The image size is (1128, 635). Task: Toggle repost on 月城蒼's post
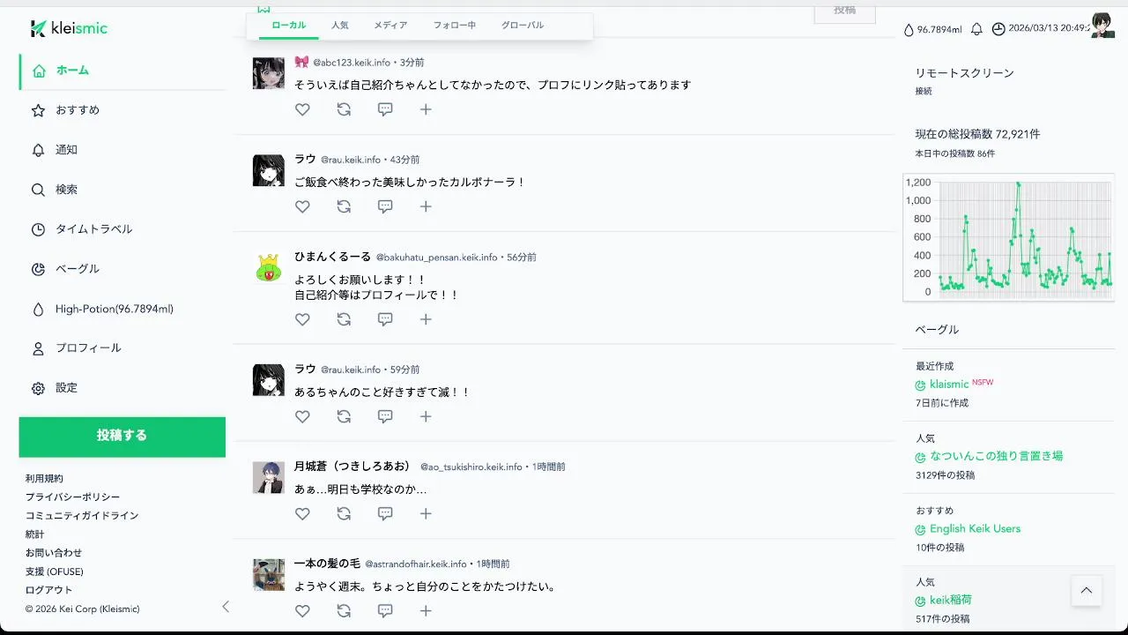tap(344, 513)
